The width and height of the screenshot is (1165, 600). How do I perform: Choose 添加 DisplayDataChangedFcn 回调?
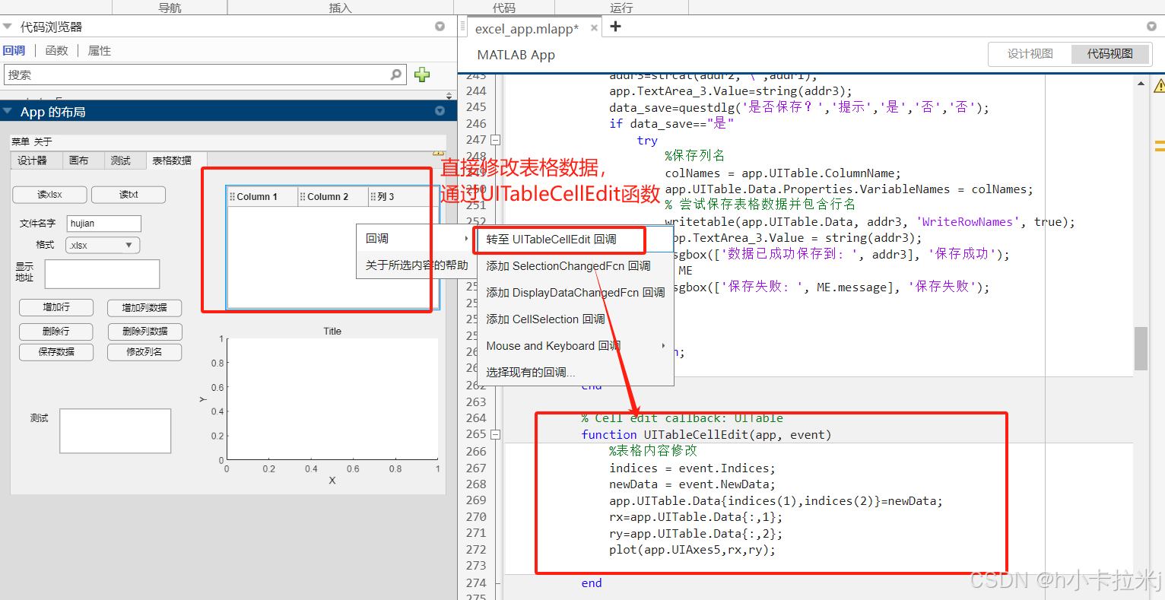pos(576,293)
